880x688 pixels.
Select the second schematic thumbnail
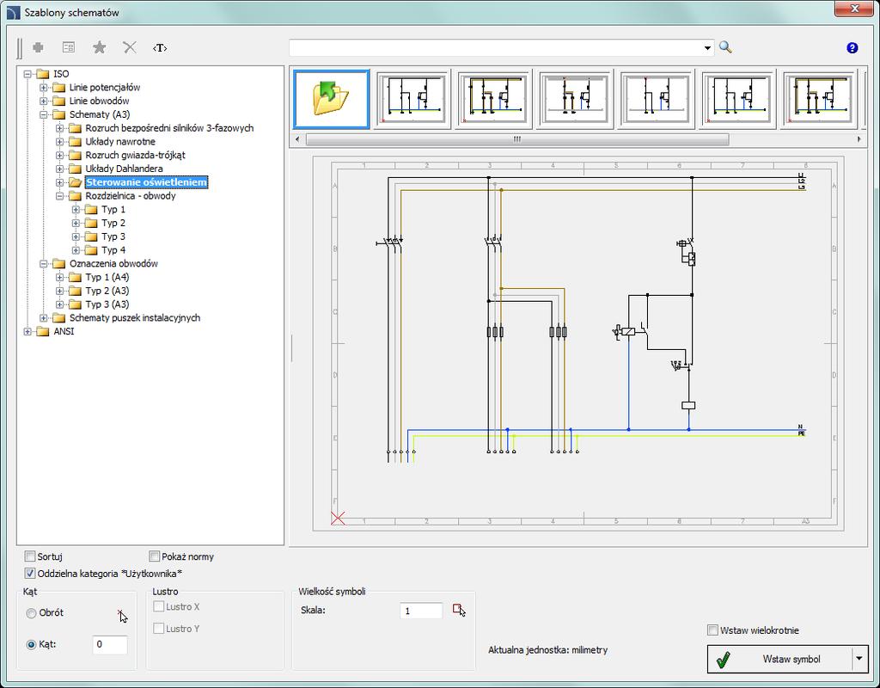coord(412,100)
